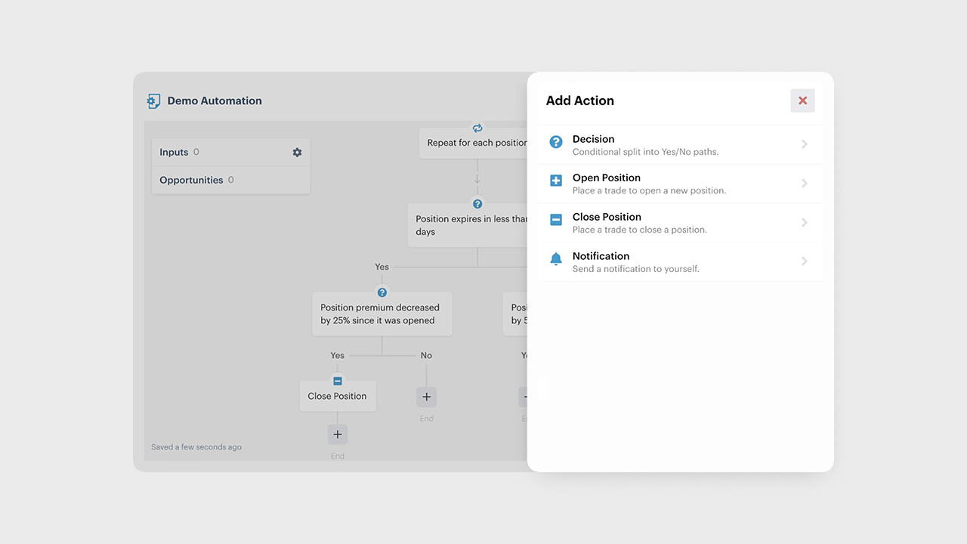The height and width of the screenshot is (544, 967).
Task: Click the 'No' branch label
Action: point(426,355)
